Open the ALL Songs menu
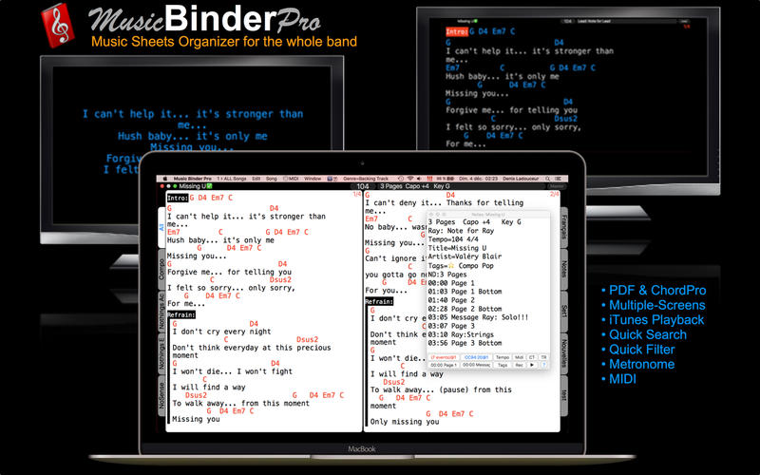This screenshot has width=760, height=475. (x=232, y=179)
